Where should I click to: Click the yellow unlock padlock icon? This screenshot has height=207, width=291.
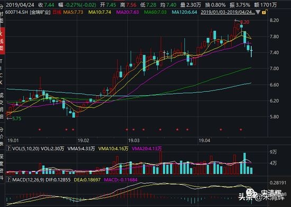(264, 12)
